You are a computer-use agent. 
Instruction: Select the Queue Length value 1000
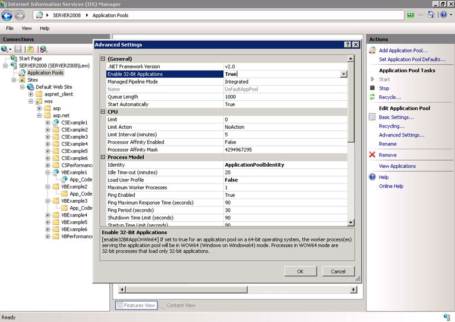[x=230, y=97]
